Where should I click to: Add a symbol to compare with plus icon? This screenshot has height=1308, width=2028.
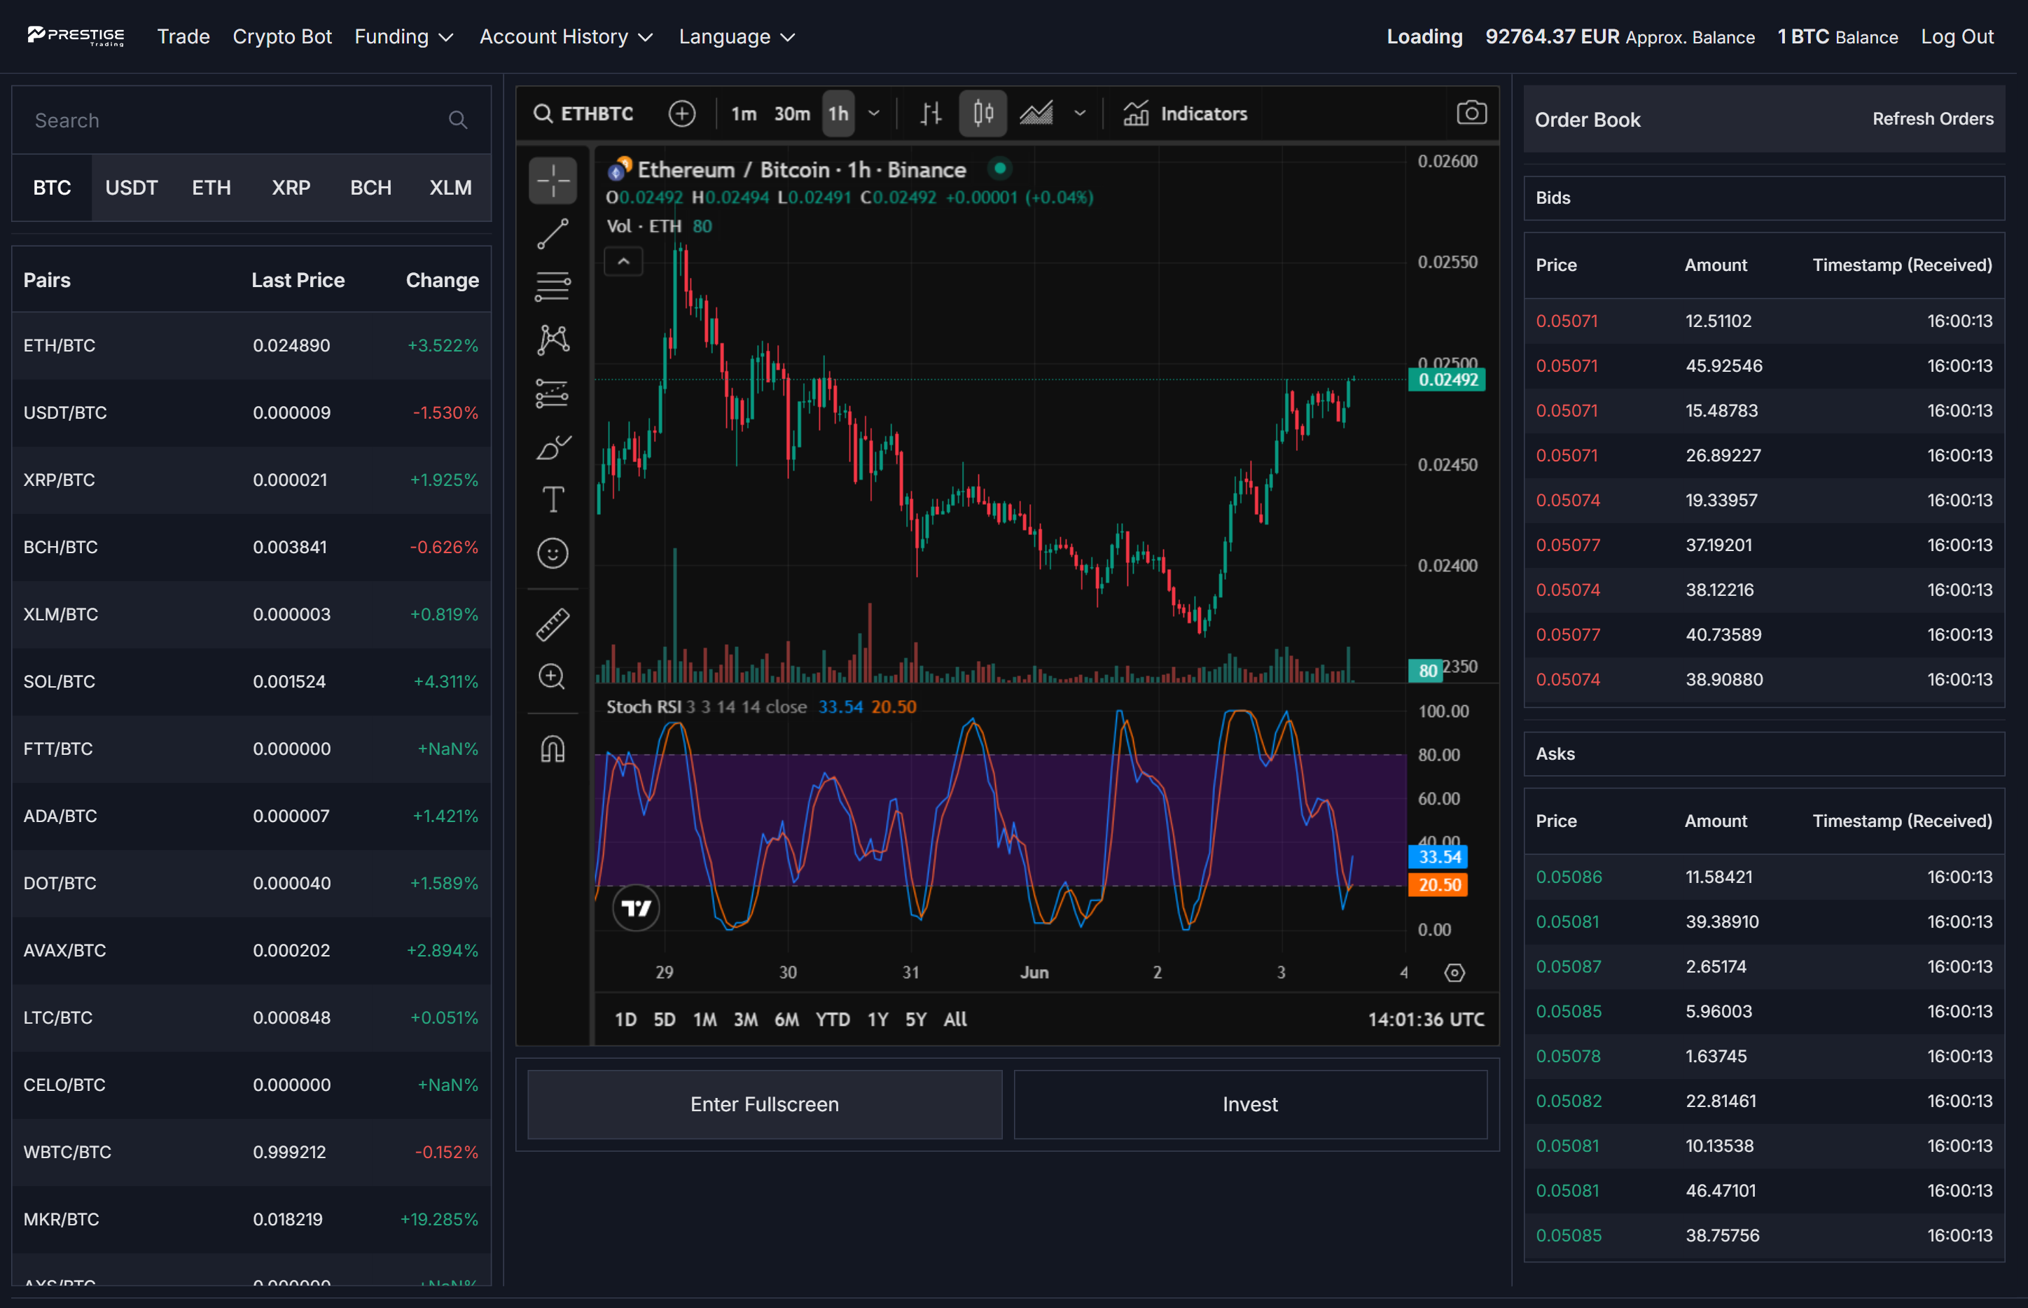click(681, 113)
